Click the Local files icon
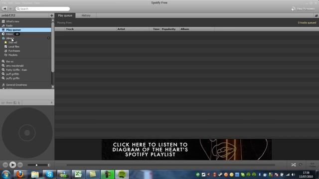This screenshot has height=179, width=319. (x=5, y=46)
